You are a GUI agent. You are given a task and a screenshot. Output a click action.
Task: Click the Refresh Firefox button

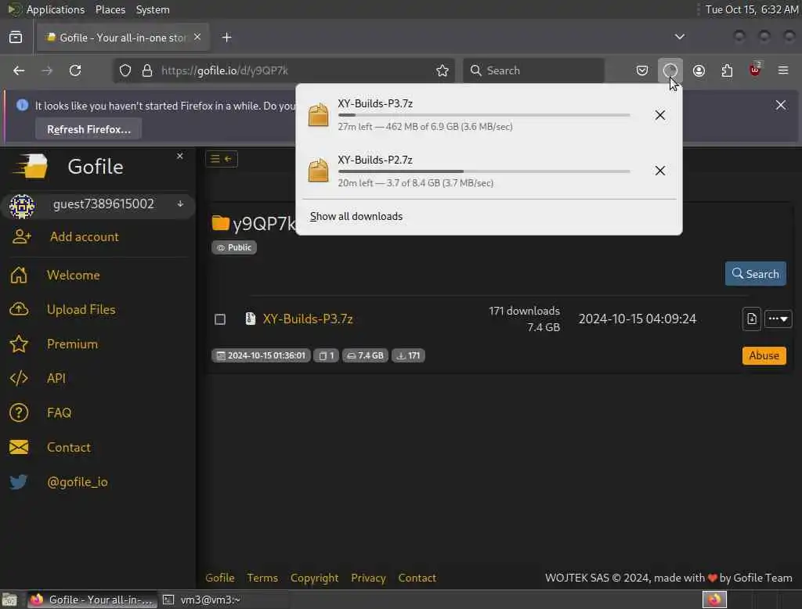click(x=89, y=129)
